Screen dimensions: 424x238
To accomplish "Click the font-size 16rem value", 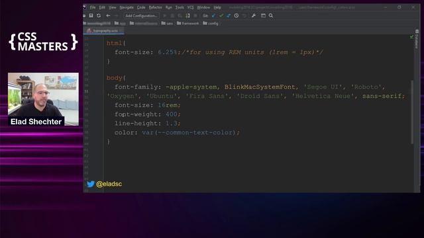I will (x=168, y=105).
